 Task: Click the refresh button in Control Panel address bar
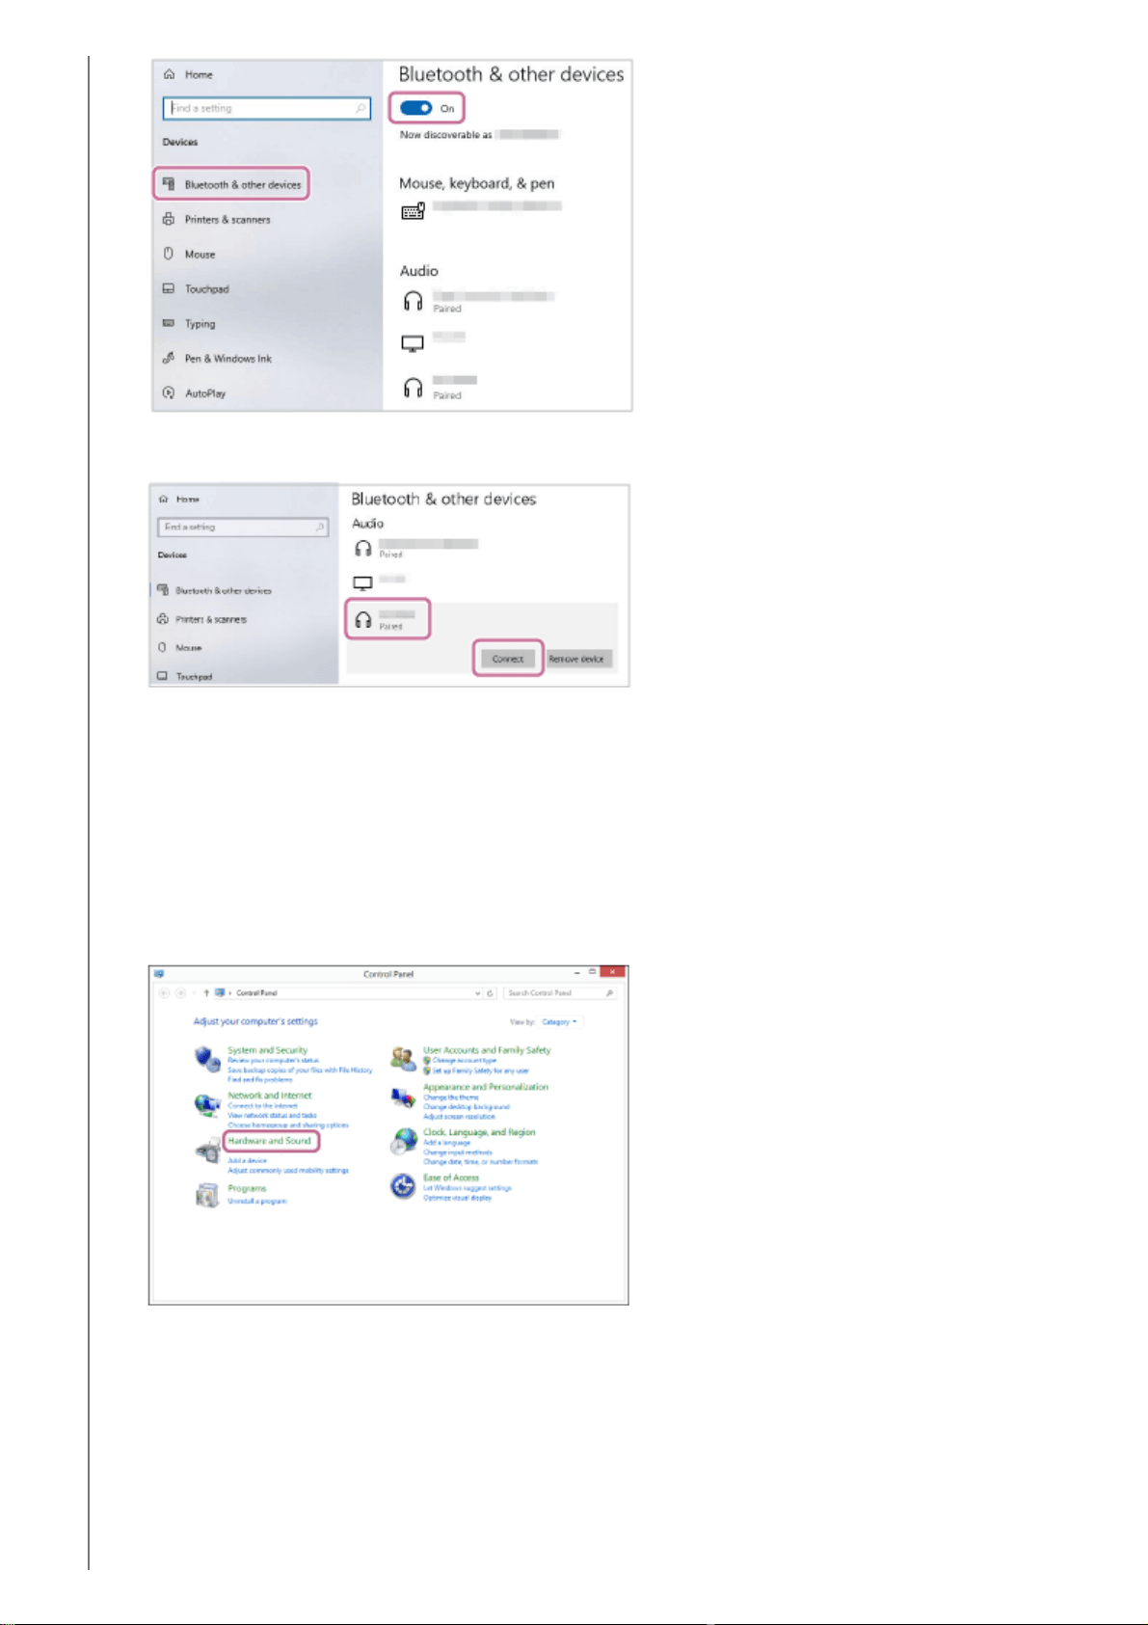(x=490, y=993)
